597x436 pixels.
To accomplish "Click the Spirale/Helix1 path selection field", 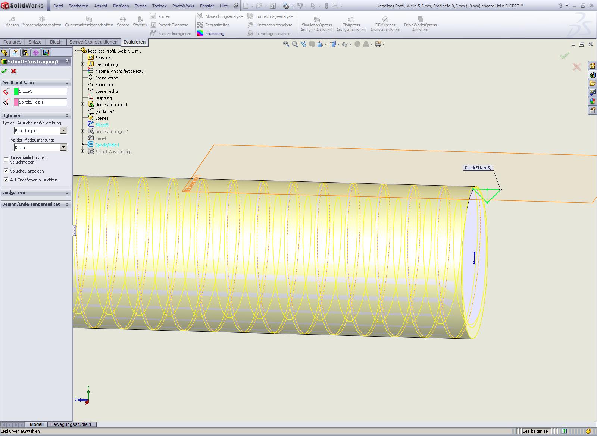I will (x=42, y=102).
